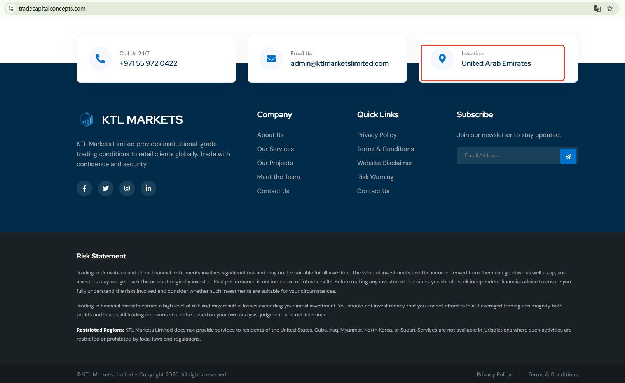Go to Our Services page
The width and height of the screenshot is (625, 383).
(275, 149)
